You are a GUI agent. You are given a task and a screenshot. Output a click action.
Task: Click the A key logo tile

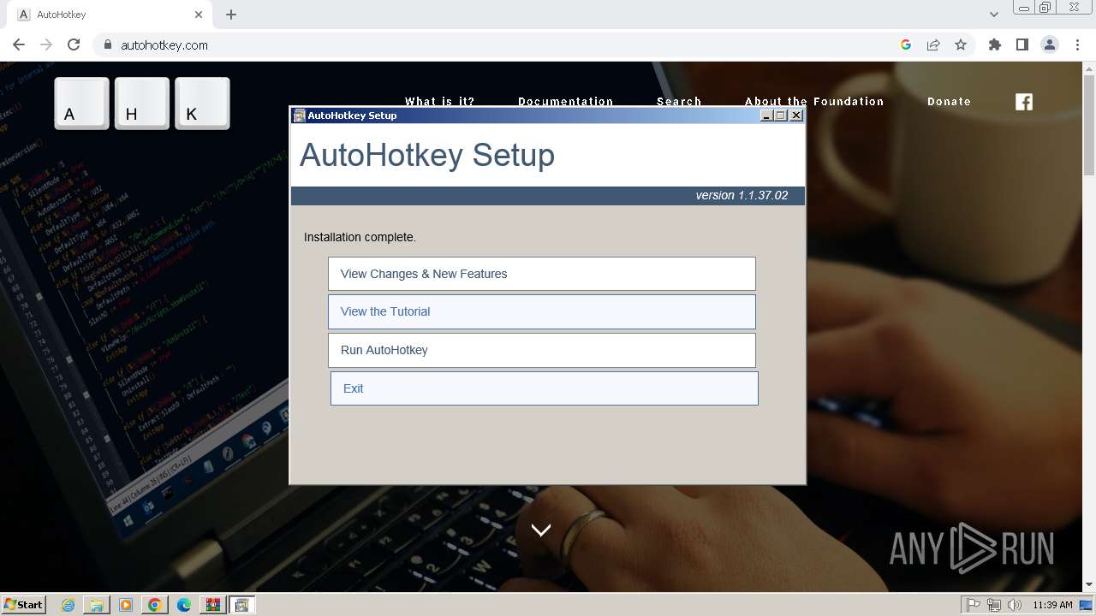[82, 104]
